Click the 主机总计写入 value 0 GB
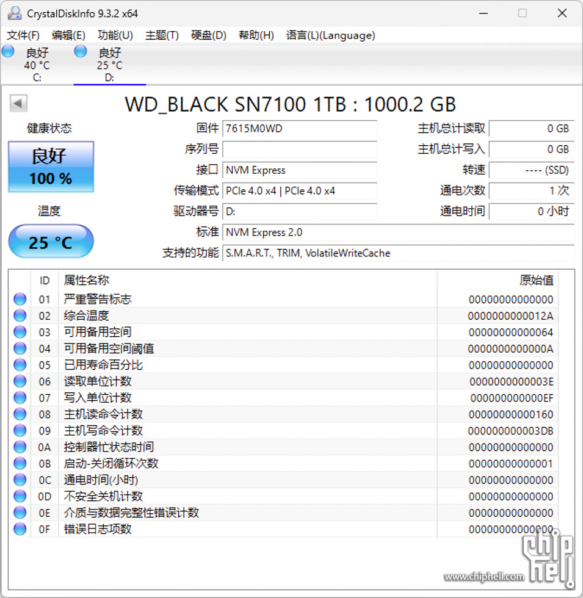Screen dimensions: 583x598 pyautogui.click(x=532, y=149)
